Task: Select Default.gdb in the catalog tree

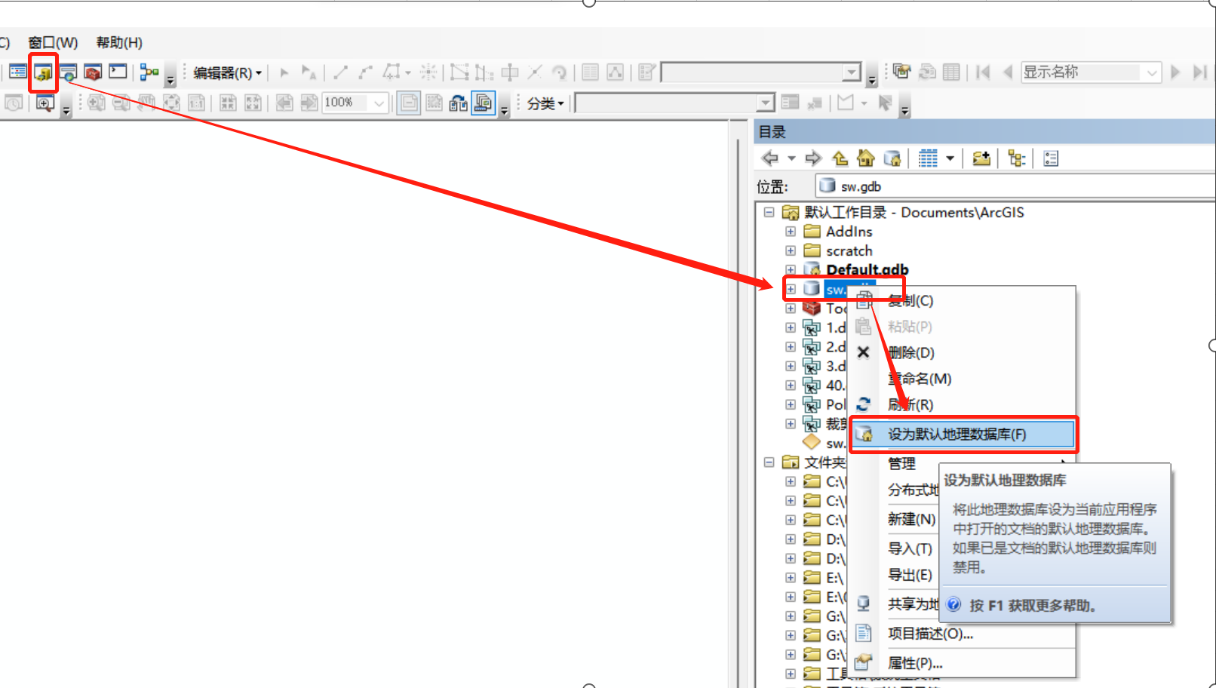Action: tap(856, 269)
